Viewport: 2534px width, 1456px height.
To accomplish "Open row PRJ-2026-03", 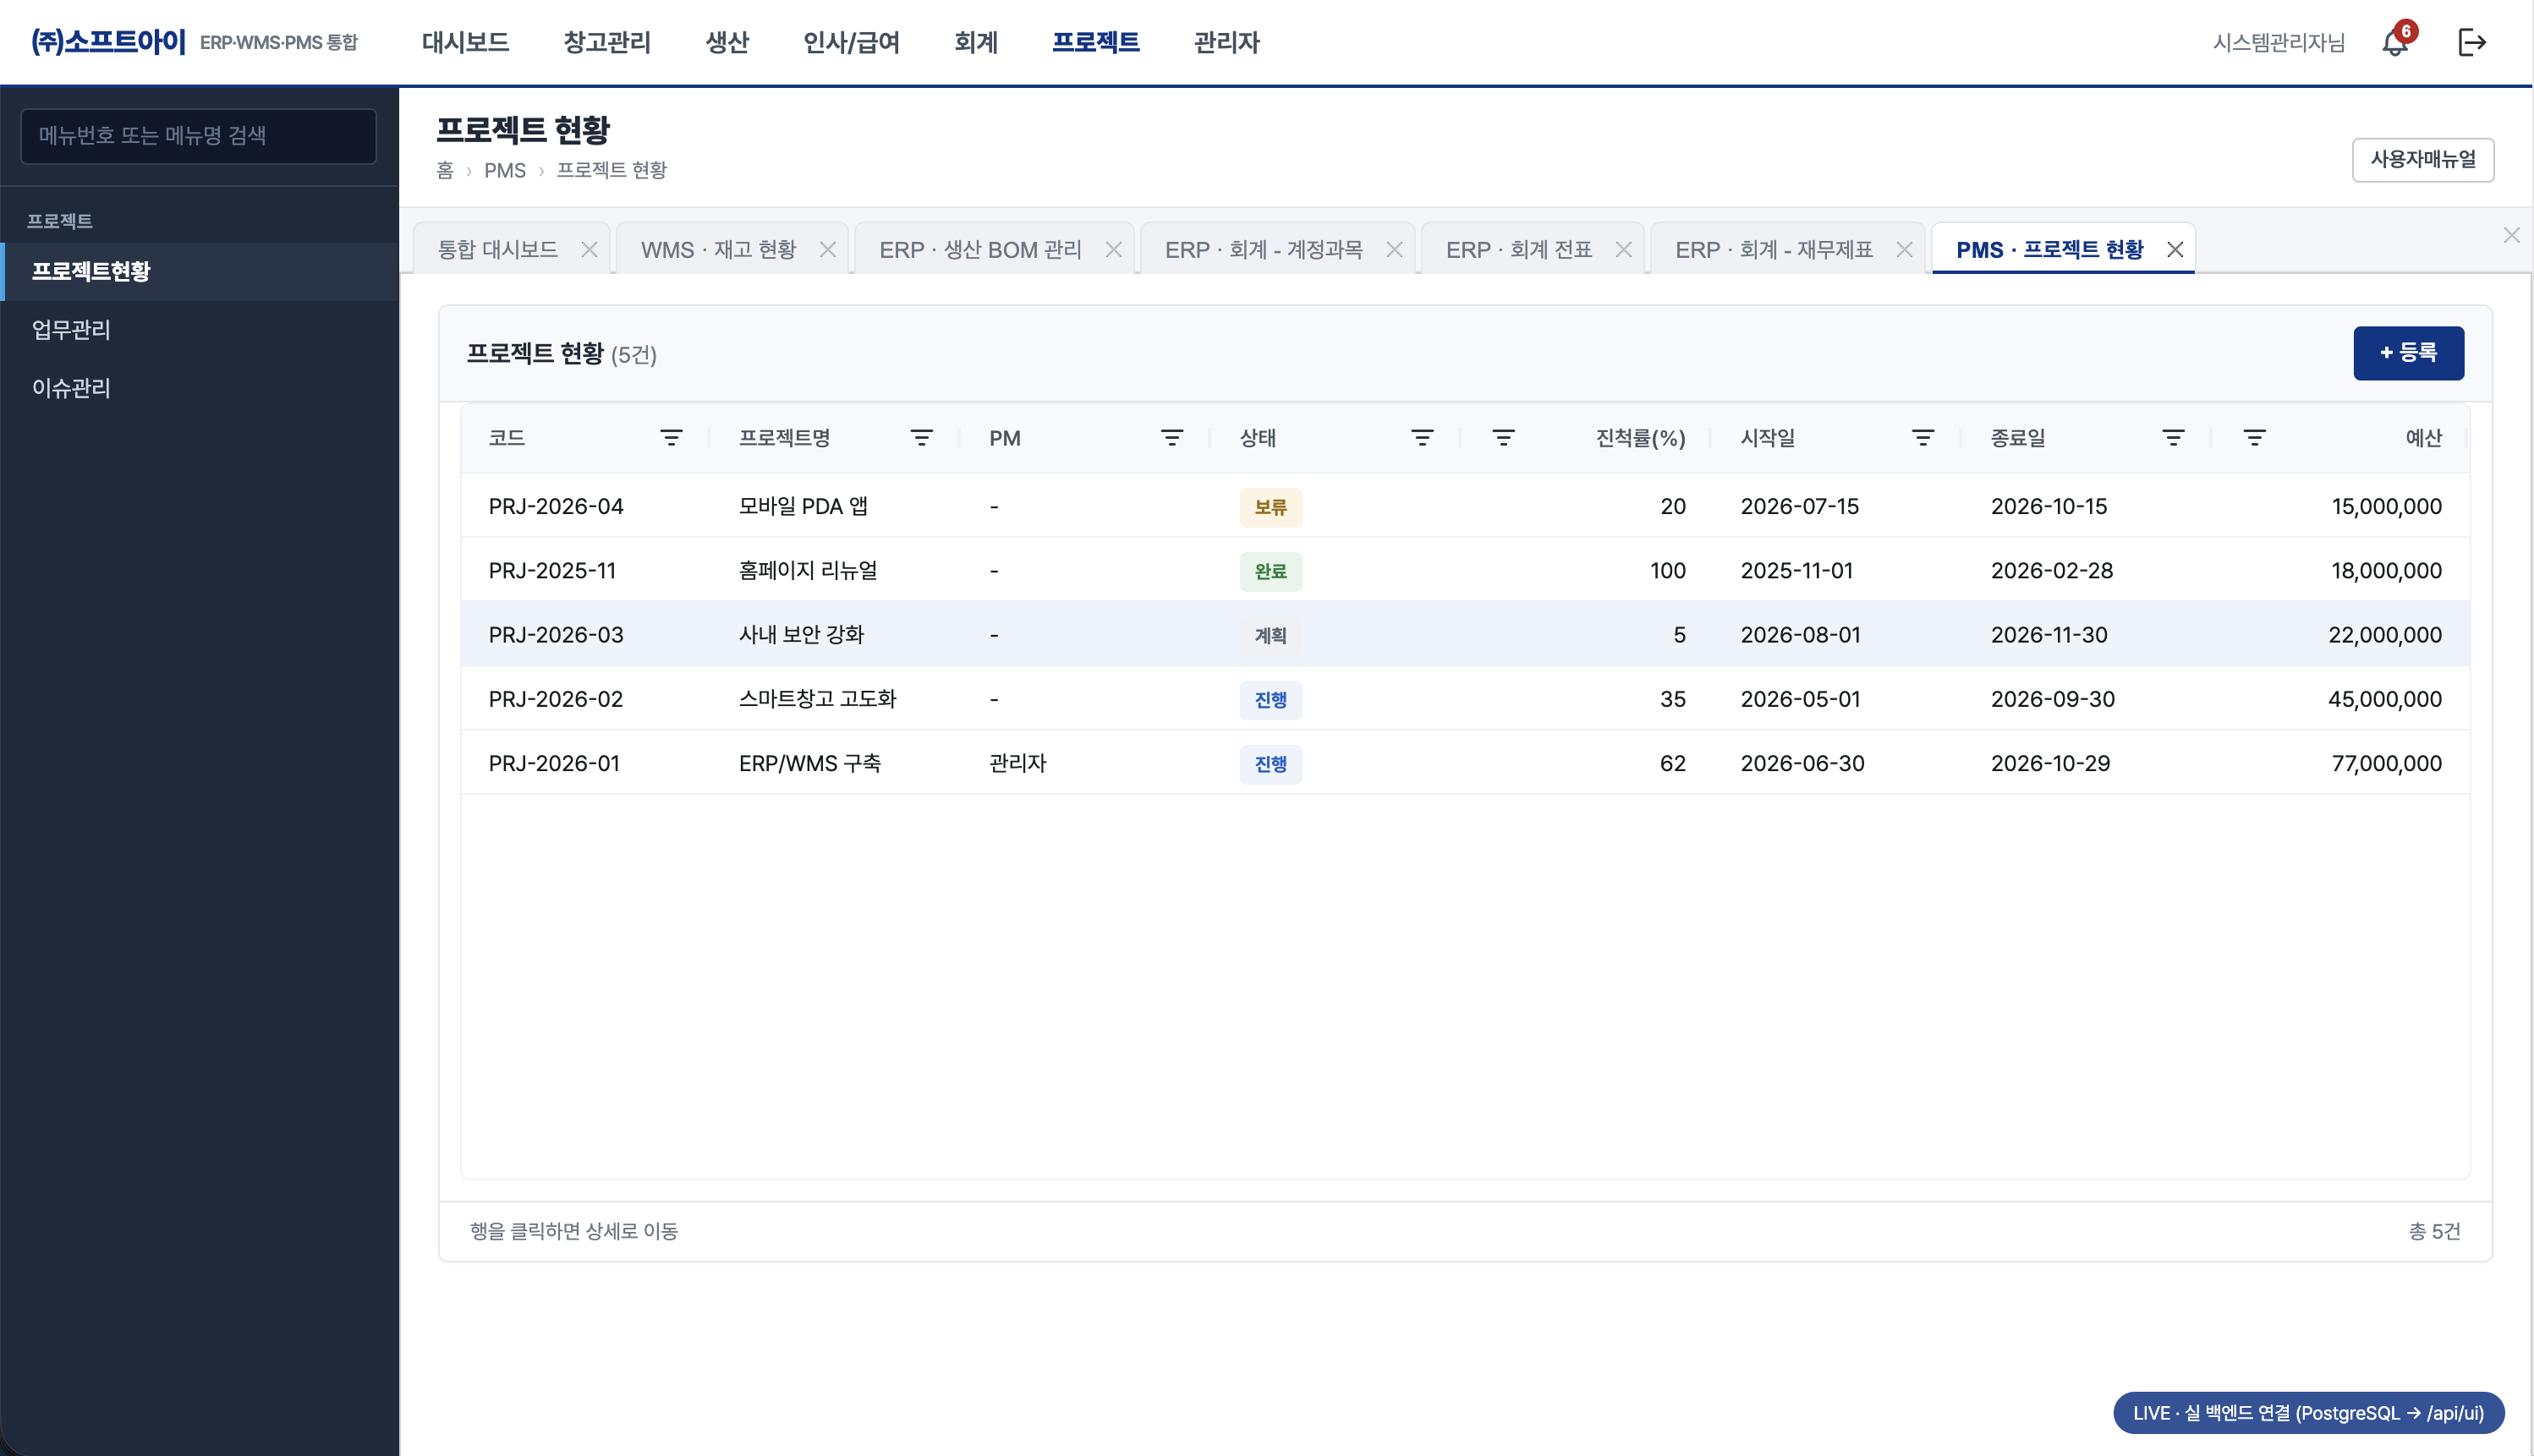I will [1464, 634].
